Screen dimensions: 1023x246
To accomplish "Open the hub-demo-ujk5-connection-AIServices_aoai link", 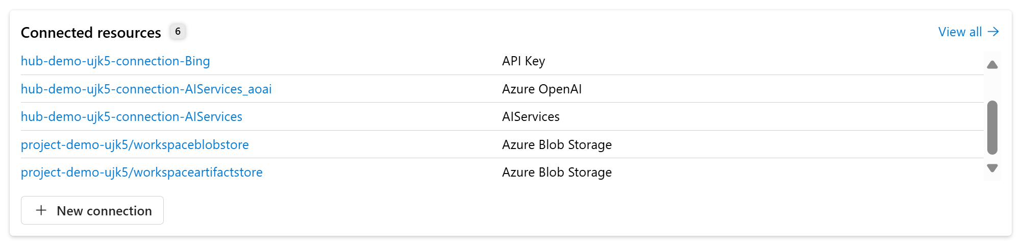I will [x=146, y=89].
